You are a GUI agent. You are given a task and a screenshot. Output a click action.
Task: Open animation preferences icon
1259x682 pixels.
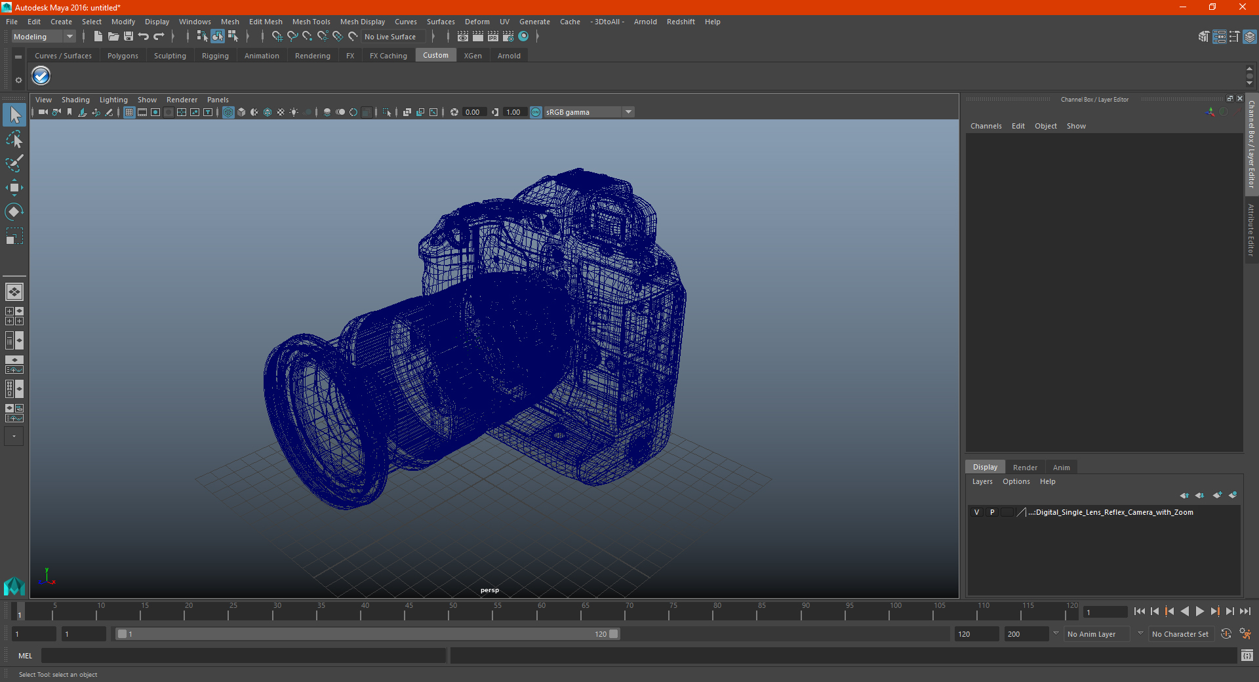coord(1245,634)
